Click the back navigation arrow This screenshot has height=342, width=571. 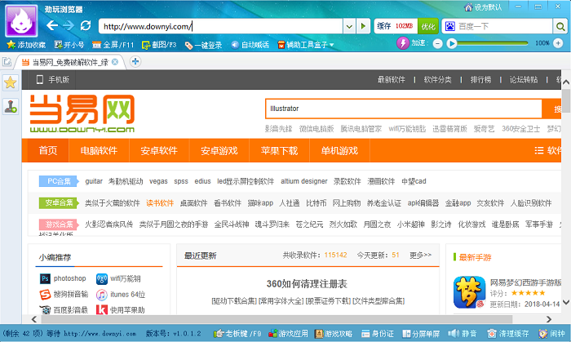click(52, 25)
